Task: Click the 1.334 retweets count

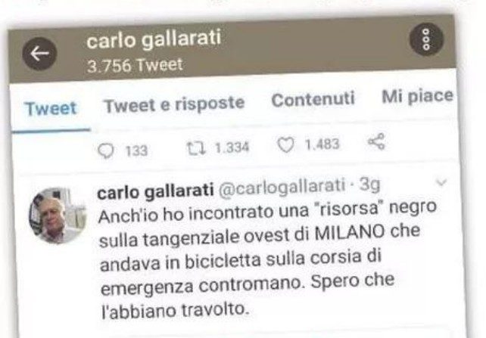Action: pyautogui.click(x=232, y=148)
